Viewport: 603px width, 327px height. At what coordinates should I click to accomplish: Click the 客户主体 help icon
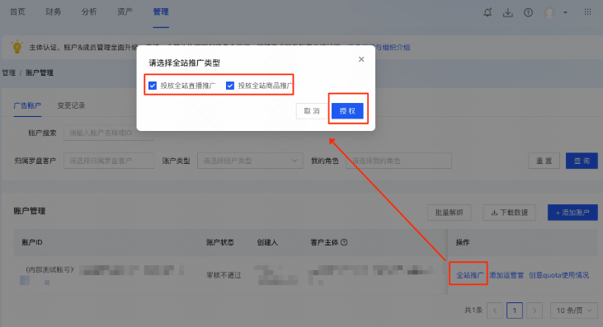tap(344, 242)
